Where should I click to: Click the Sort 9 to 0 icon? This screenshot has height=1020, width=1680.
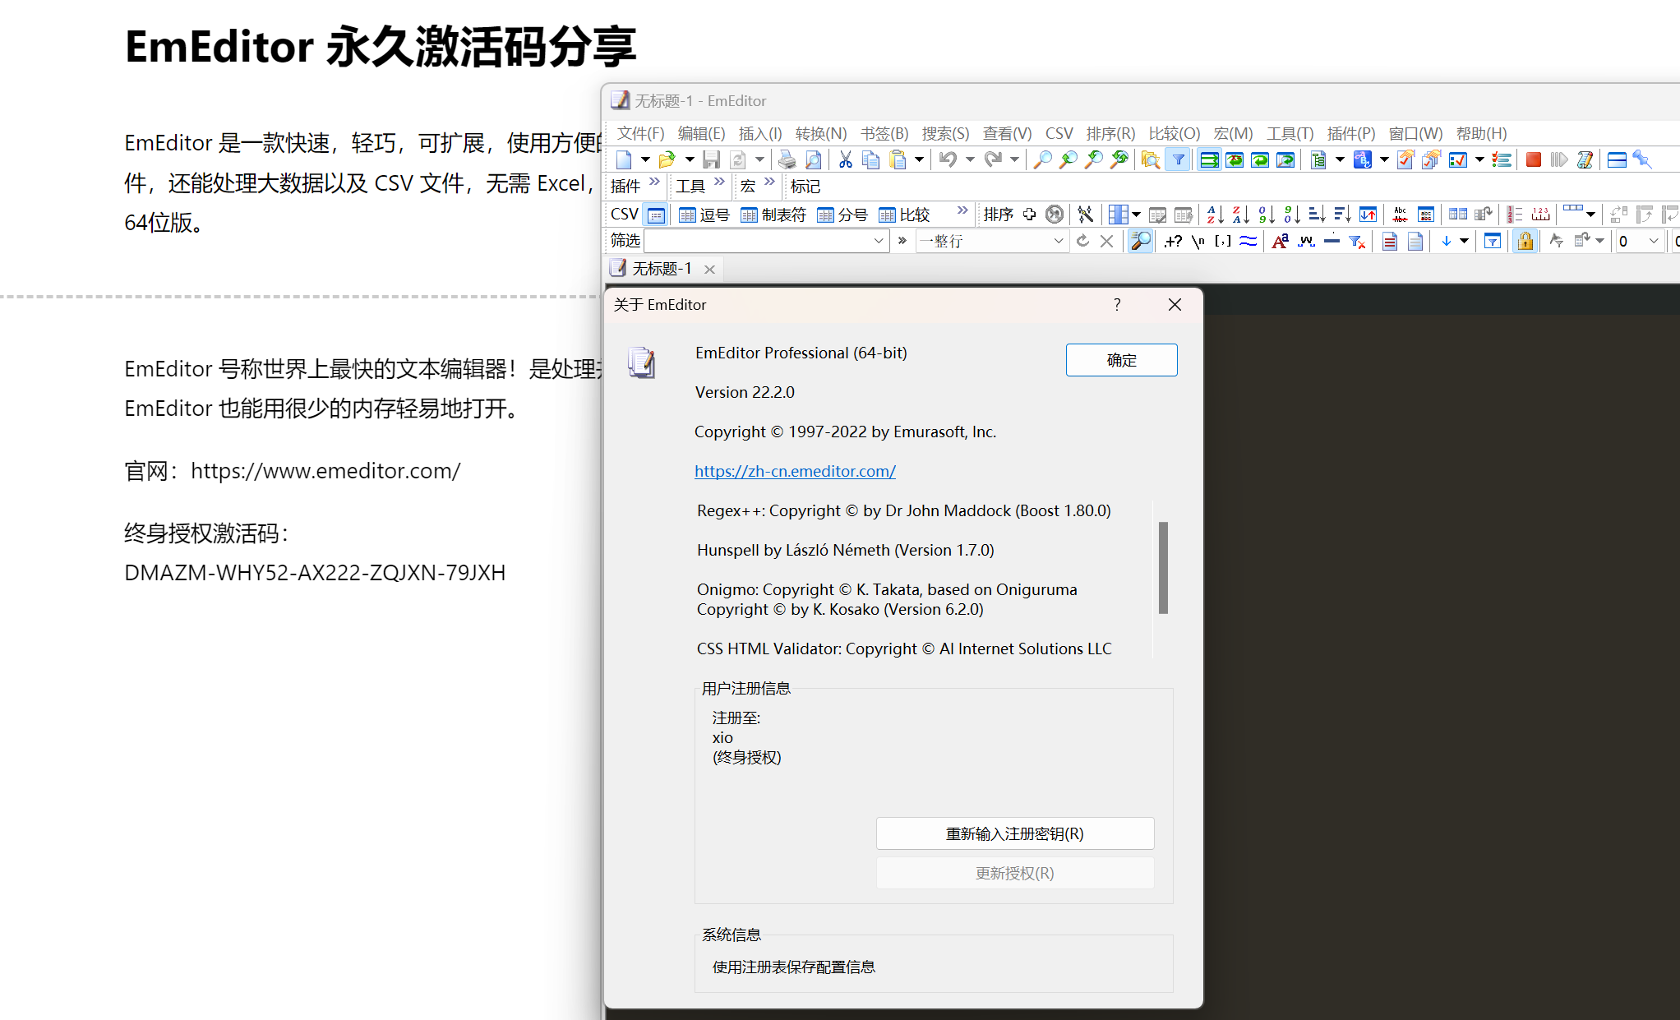coord(1292,215)
